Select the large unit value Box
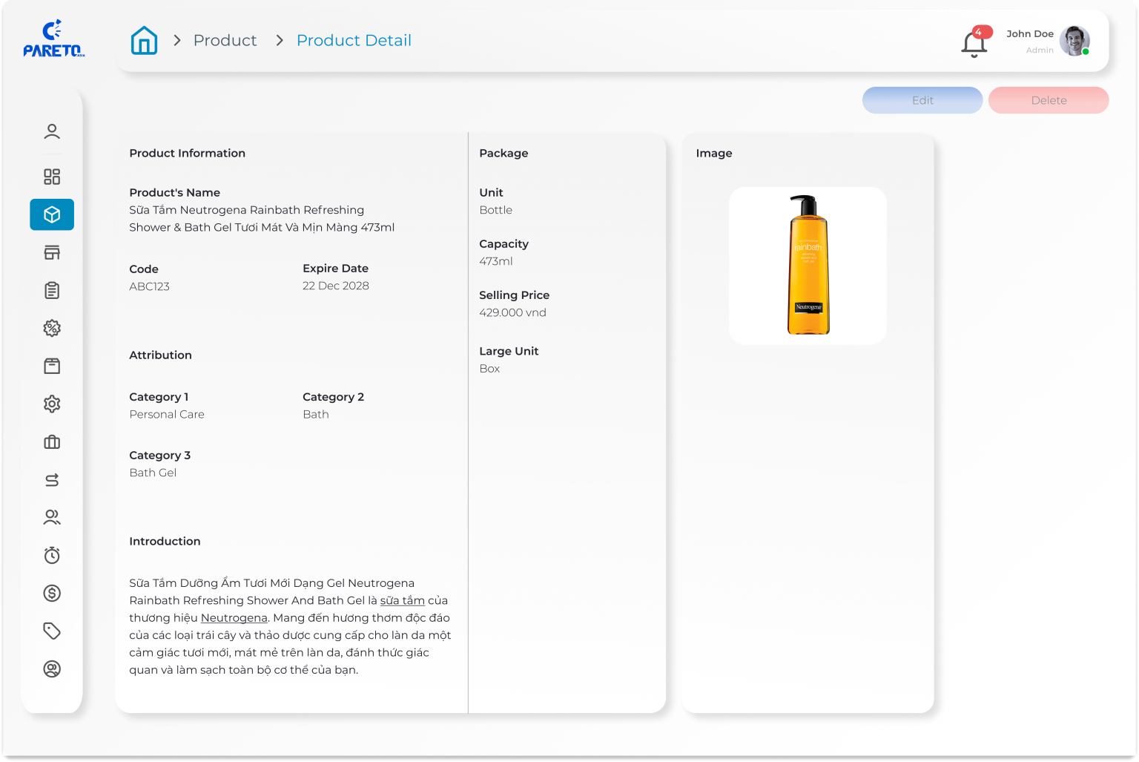Image resolution: width=1139 pixels, height=762 pixels. [x=489, y=369]
